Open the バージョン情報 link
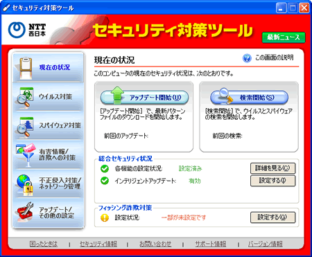 point(266,244)
